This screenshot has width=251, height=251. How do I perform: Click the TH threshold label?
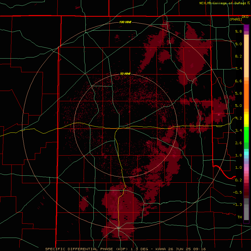[240, 217]
